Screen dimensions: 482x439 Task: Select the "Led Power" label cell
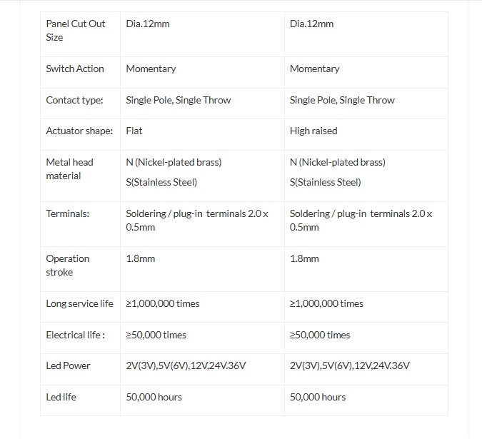[x=68, y=366]
